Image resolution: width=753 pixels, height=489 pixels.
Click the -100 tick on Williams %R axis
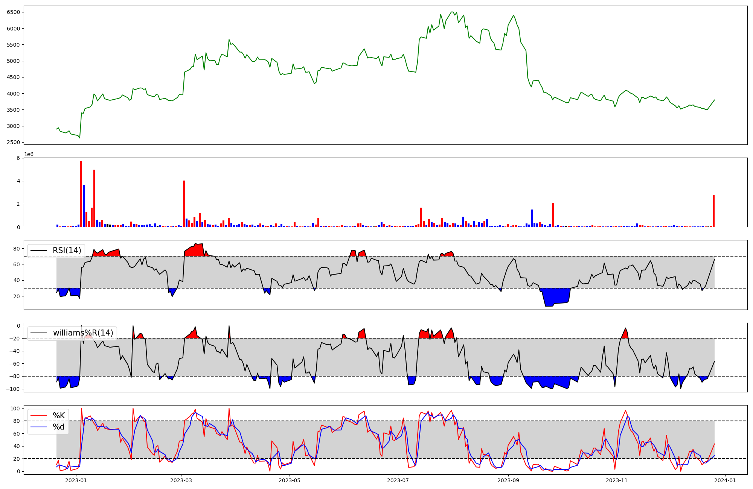pyautogui.click(x=13, y=389)
